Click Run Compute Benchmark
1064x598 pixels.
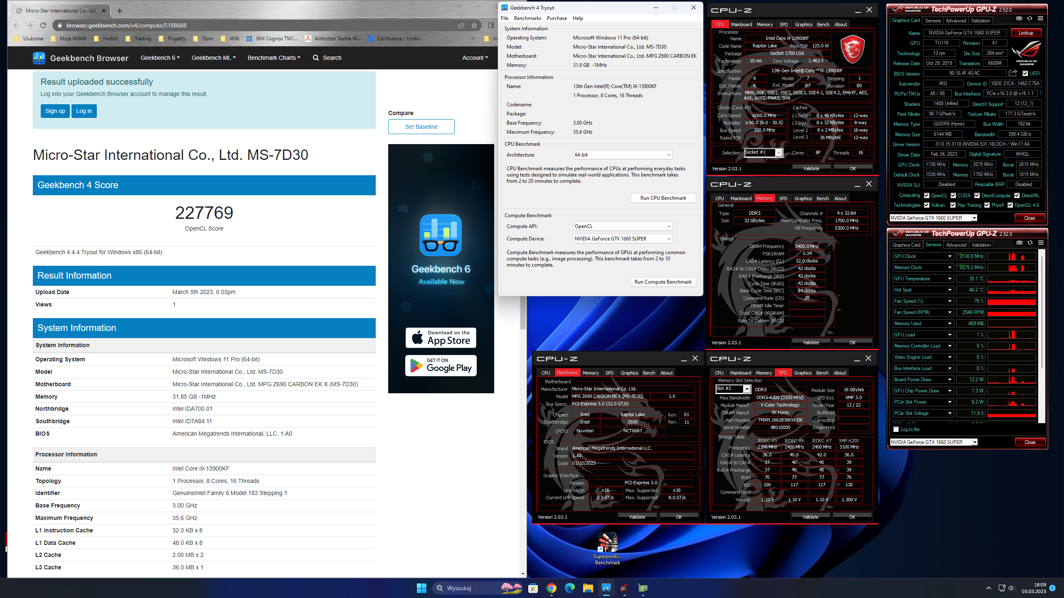663,282
